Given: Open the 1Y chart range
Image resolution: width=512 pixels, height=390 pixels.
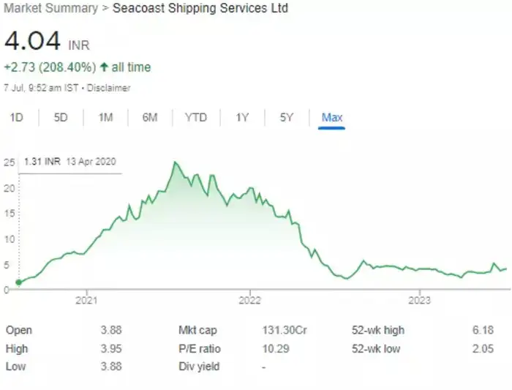Looking at the screenshot, I should [242, 117].
